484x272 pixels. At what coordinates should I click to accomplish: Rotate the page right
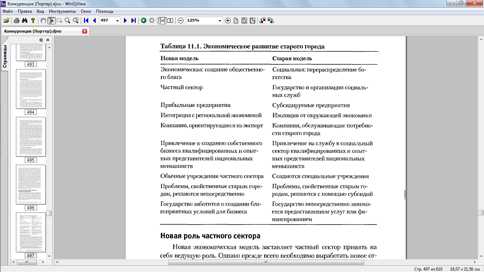271,21
